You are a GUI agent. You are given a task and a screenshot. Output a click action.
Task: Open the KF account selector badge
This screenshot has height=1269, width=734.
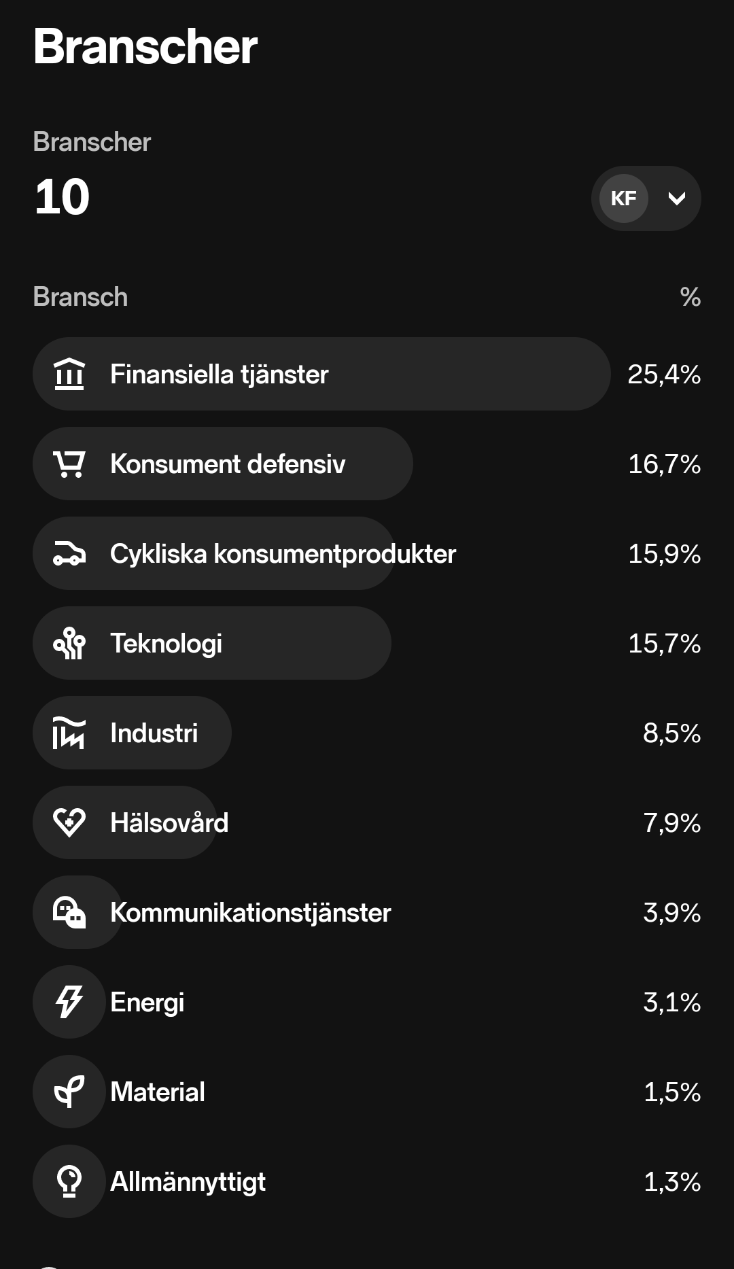coord(624,198)
